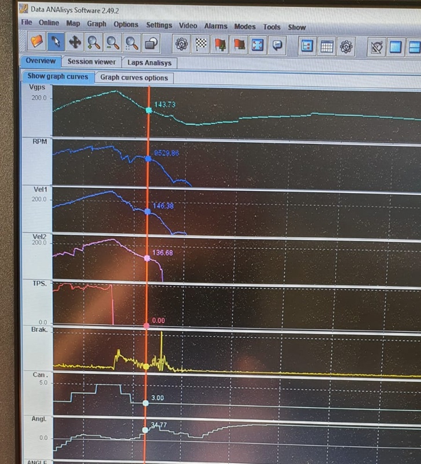Click the checkered flag icon
Viewport: 421px width, 464px height.
pyautogui.click(x=201, y=43)
